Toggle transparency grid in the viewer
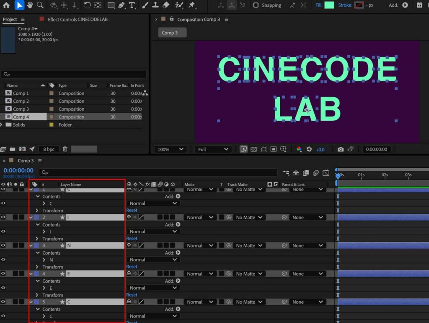 pyautogui.click(x=253, y=149)
